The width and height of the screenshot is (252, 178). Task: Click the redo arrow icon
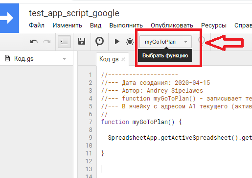pyautogui.click(x=47, y=42)
